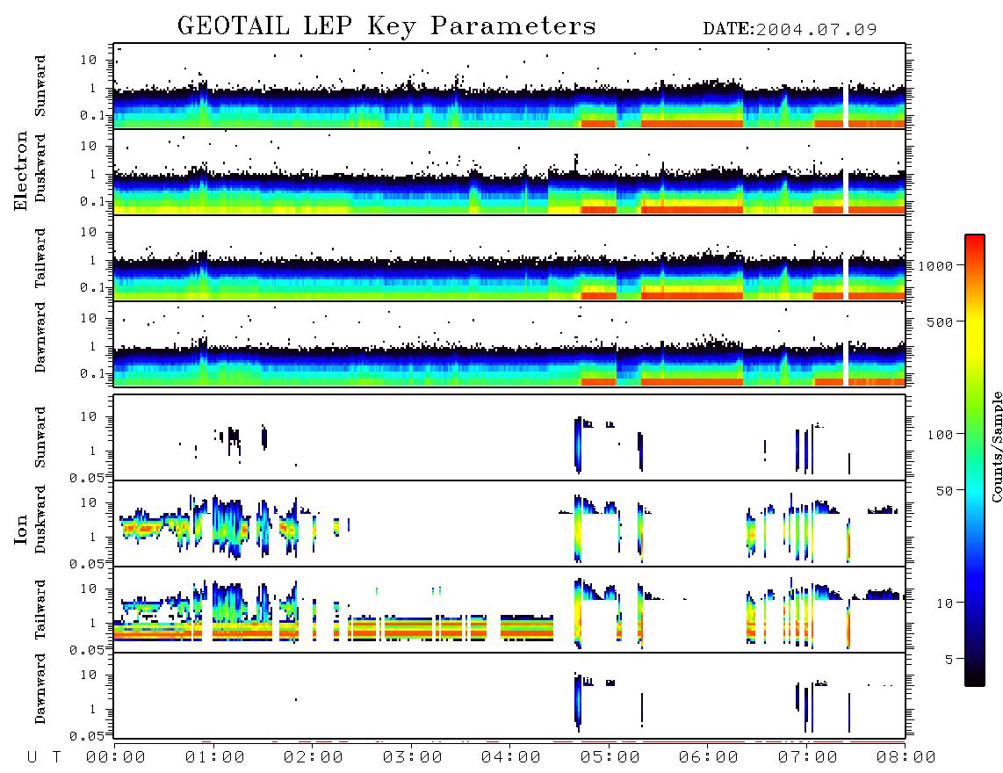Click the vertical "Ion" group label
Image resolution: width=1003 pixels, height=773 pixels.
tap(21, 529)
